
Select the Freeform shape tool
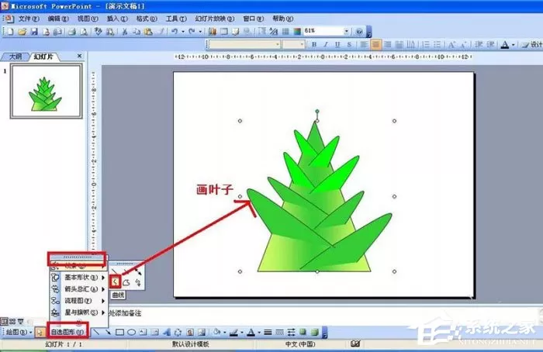coord(126,282)
